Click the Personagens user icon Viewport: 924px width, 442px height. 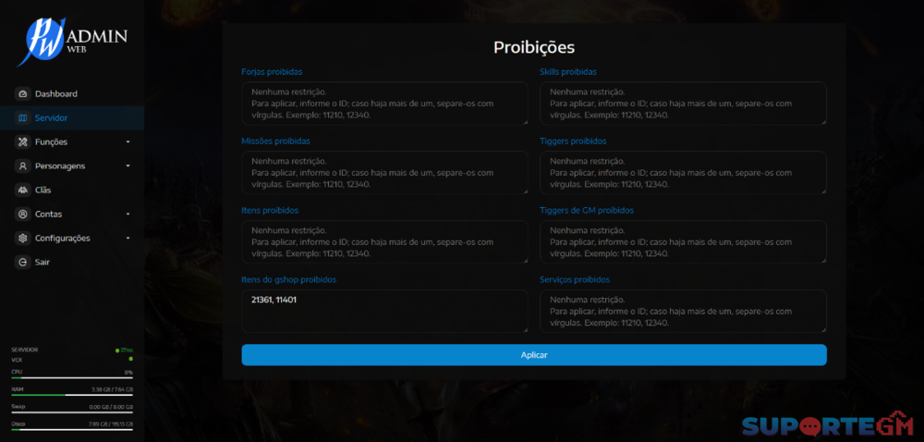click(23, 166)
